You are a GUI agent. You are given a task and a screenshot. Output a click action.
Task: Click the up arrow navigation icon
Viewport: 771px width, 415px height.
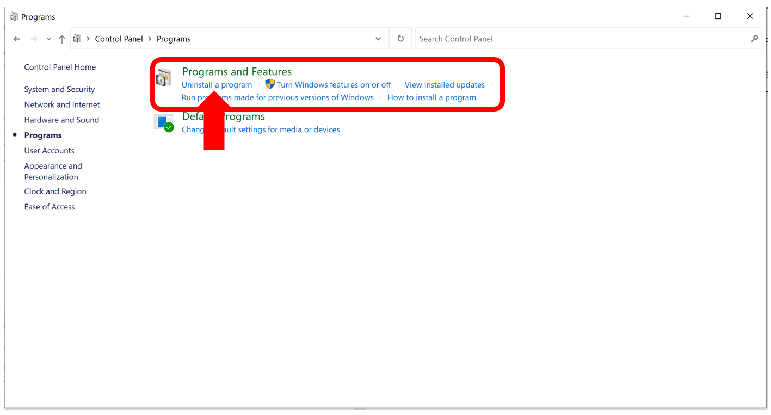(x=61, y=39)
